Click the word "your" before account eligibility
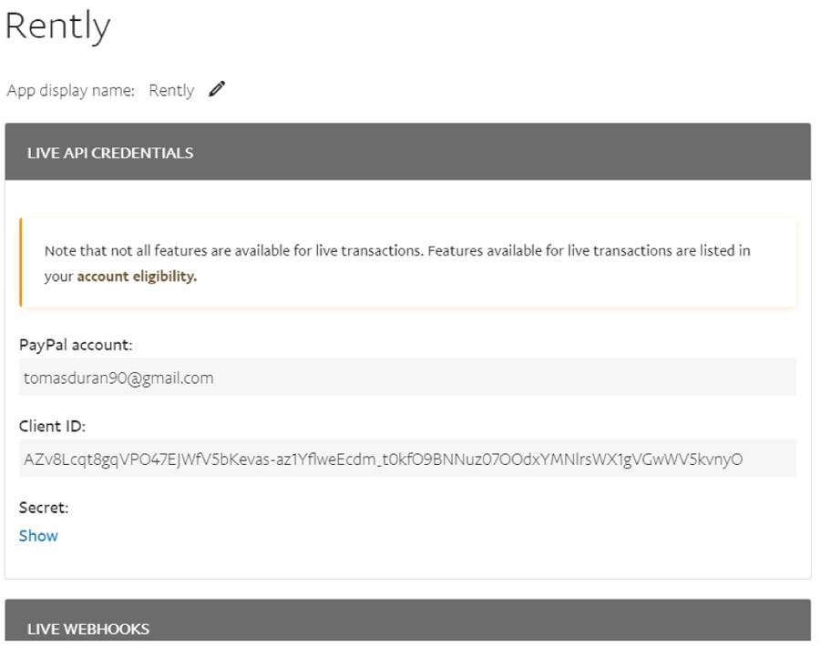Image resolution: width=820 pixels, height=646 pixels. coord(58,277)
